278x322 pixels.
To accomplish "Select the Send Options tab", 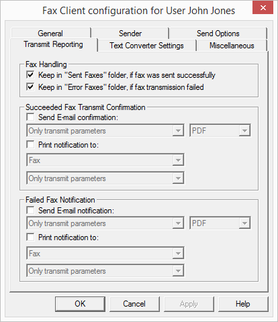I will tap(218, 34).
